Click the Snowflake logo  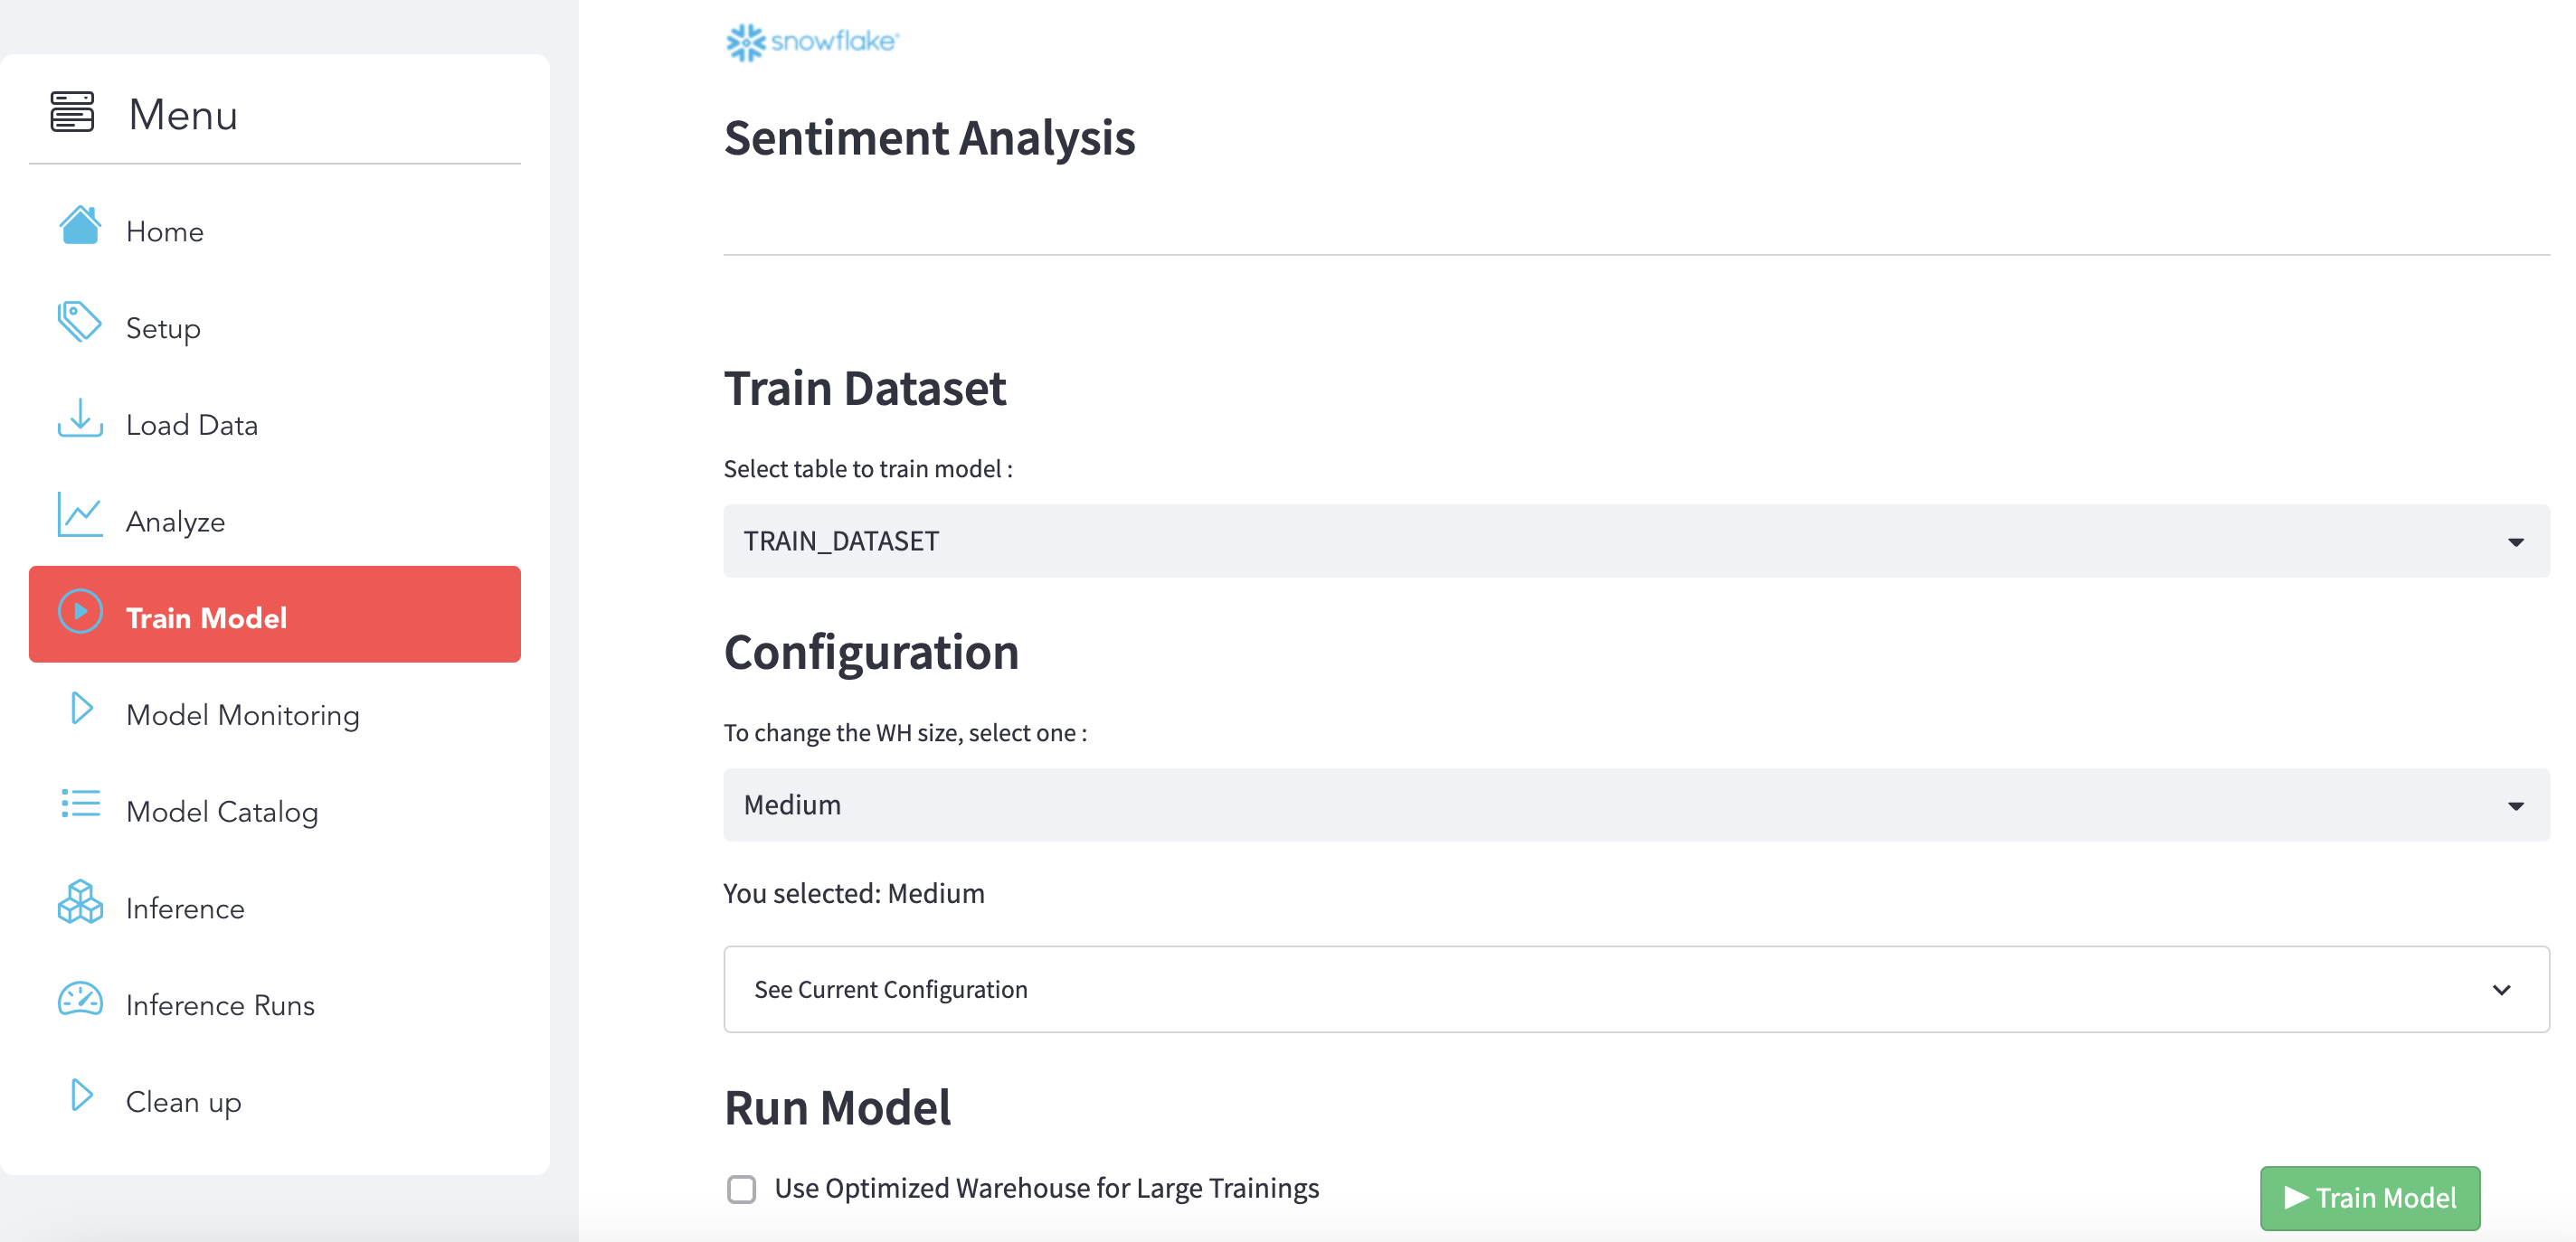[812, 40]
